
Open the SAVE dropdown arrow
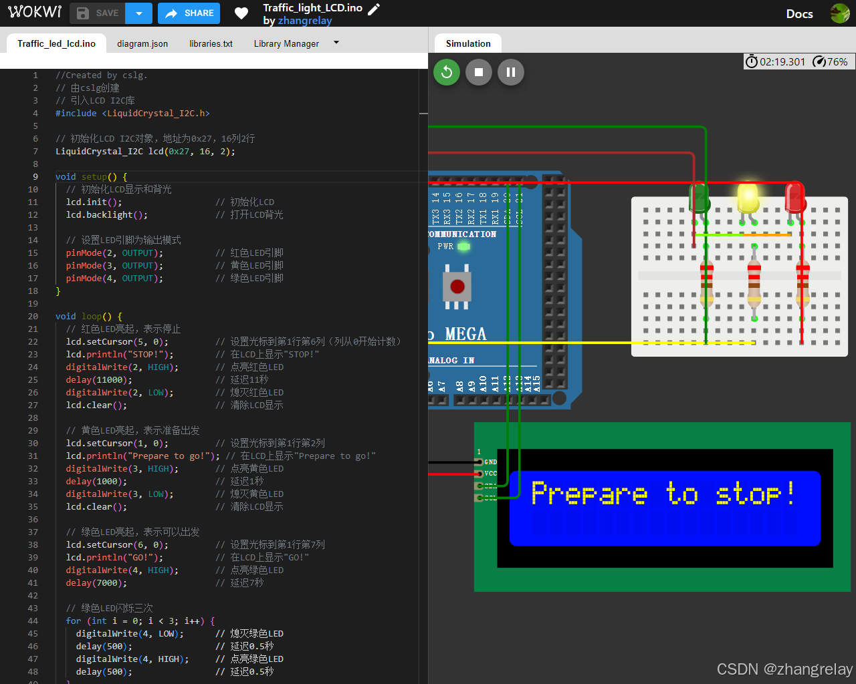[x=138, y=13]
